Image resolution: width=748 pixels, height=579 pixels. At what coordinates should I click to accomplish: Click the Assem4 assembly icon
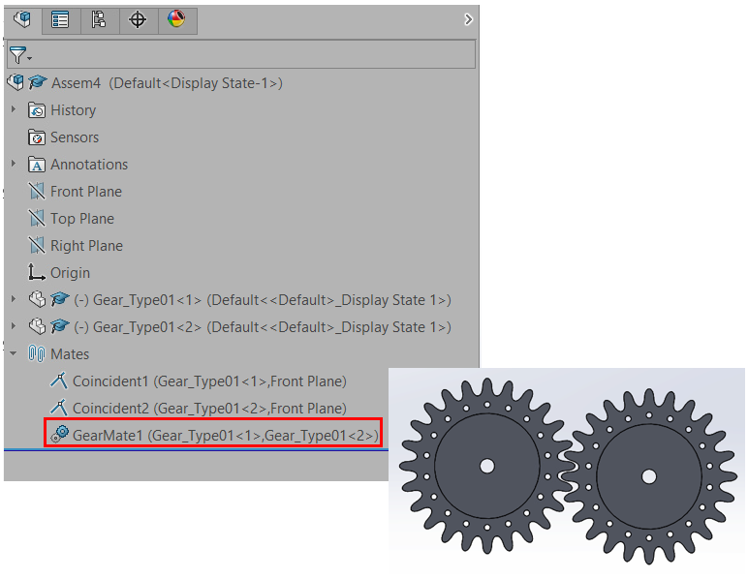click(x=16, y=82)
